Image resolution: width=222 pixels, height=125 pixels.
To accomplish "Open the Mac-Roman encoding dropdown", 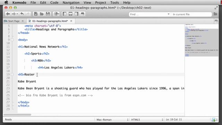I will pos(112,119).
